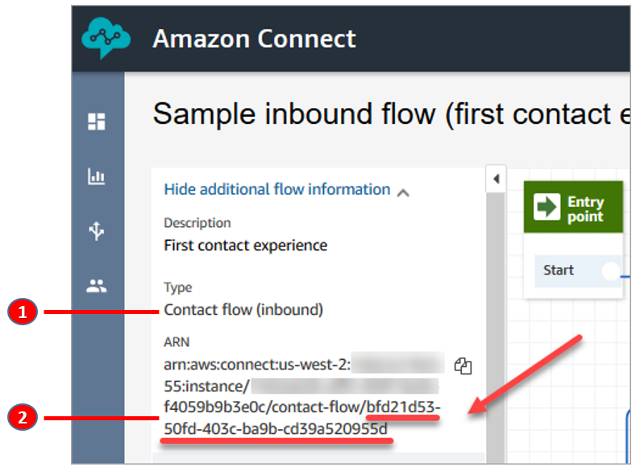Copy the ARN using the copy icon
640x471 pixels.
(463, 366)
